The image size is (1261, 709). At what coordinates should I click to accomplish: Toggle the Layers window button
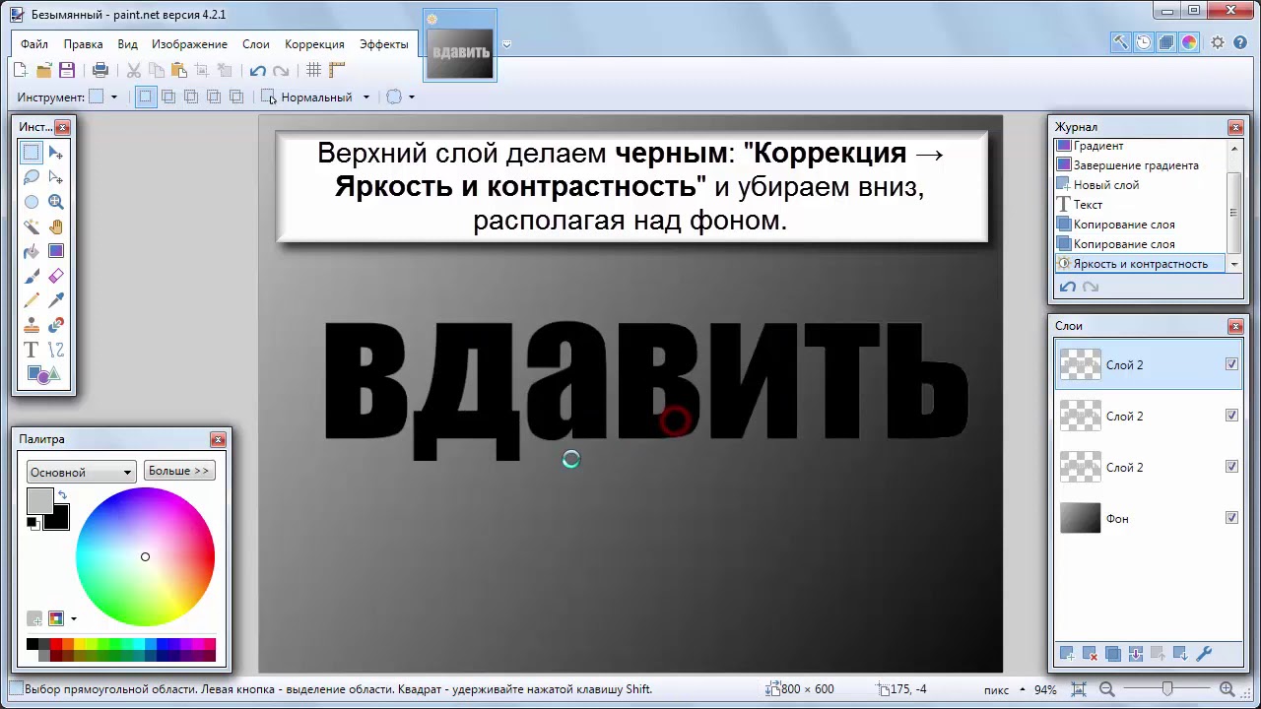[x=1166, y=42]
